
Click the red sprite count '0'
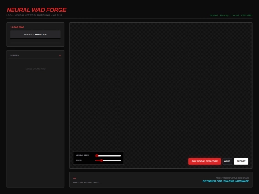pos(60,55)
